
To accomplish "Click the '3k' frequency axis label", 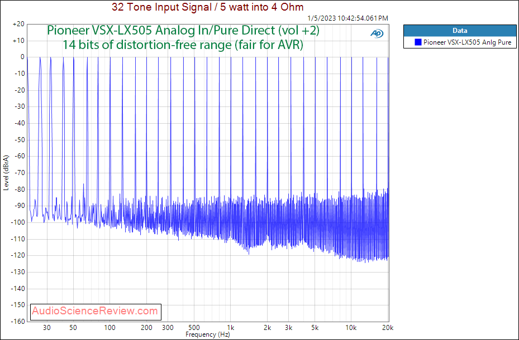I will tap(289, 328).
